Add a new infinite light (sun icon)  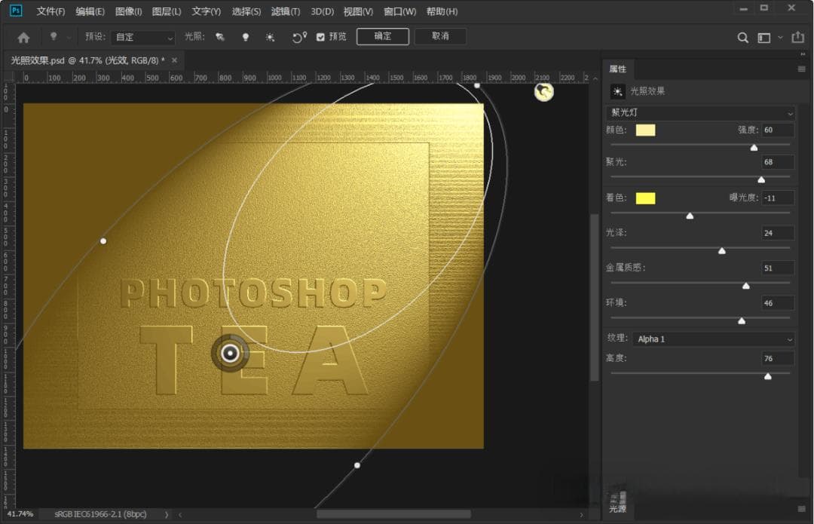(270, 37)
